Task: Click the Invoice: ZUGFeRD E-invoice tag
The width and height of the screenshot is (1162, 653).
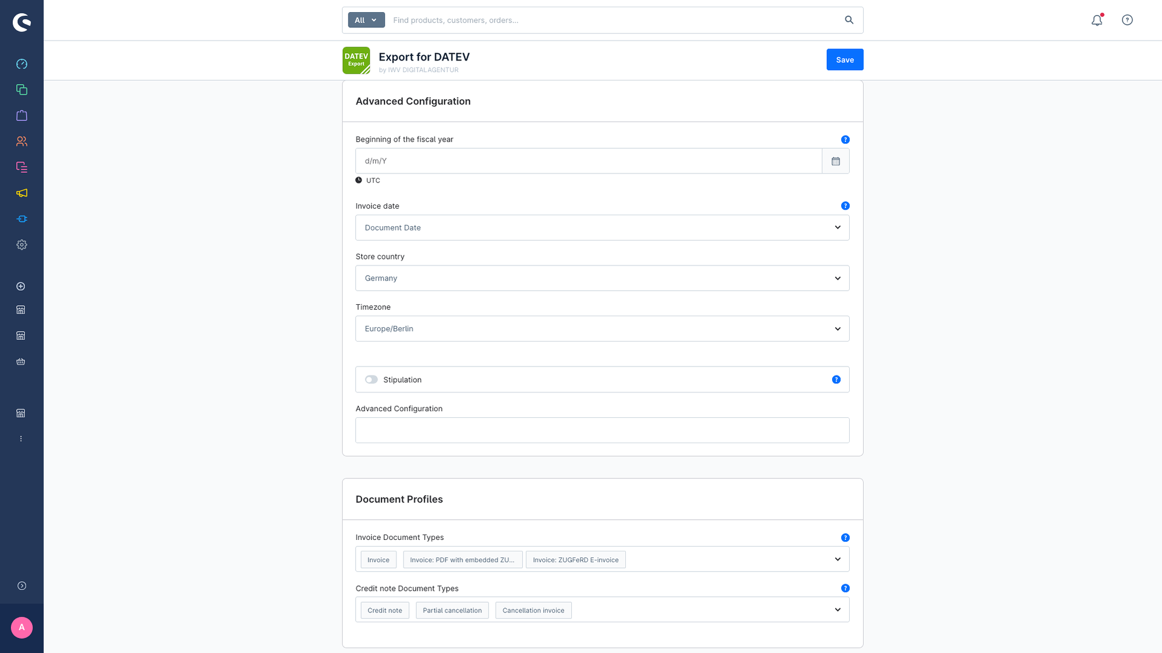Action: (x=576, y=560)
